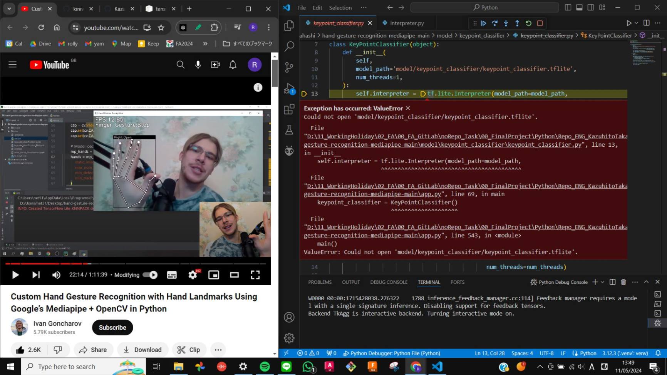Open VS Code Manage gear menu
Screen dimensions: 667x375
[x=289, y=338]
